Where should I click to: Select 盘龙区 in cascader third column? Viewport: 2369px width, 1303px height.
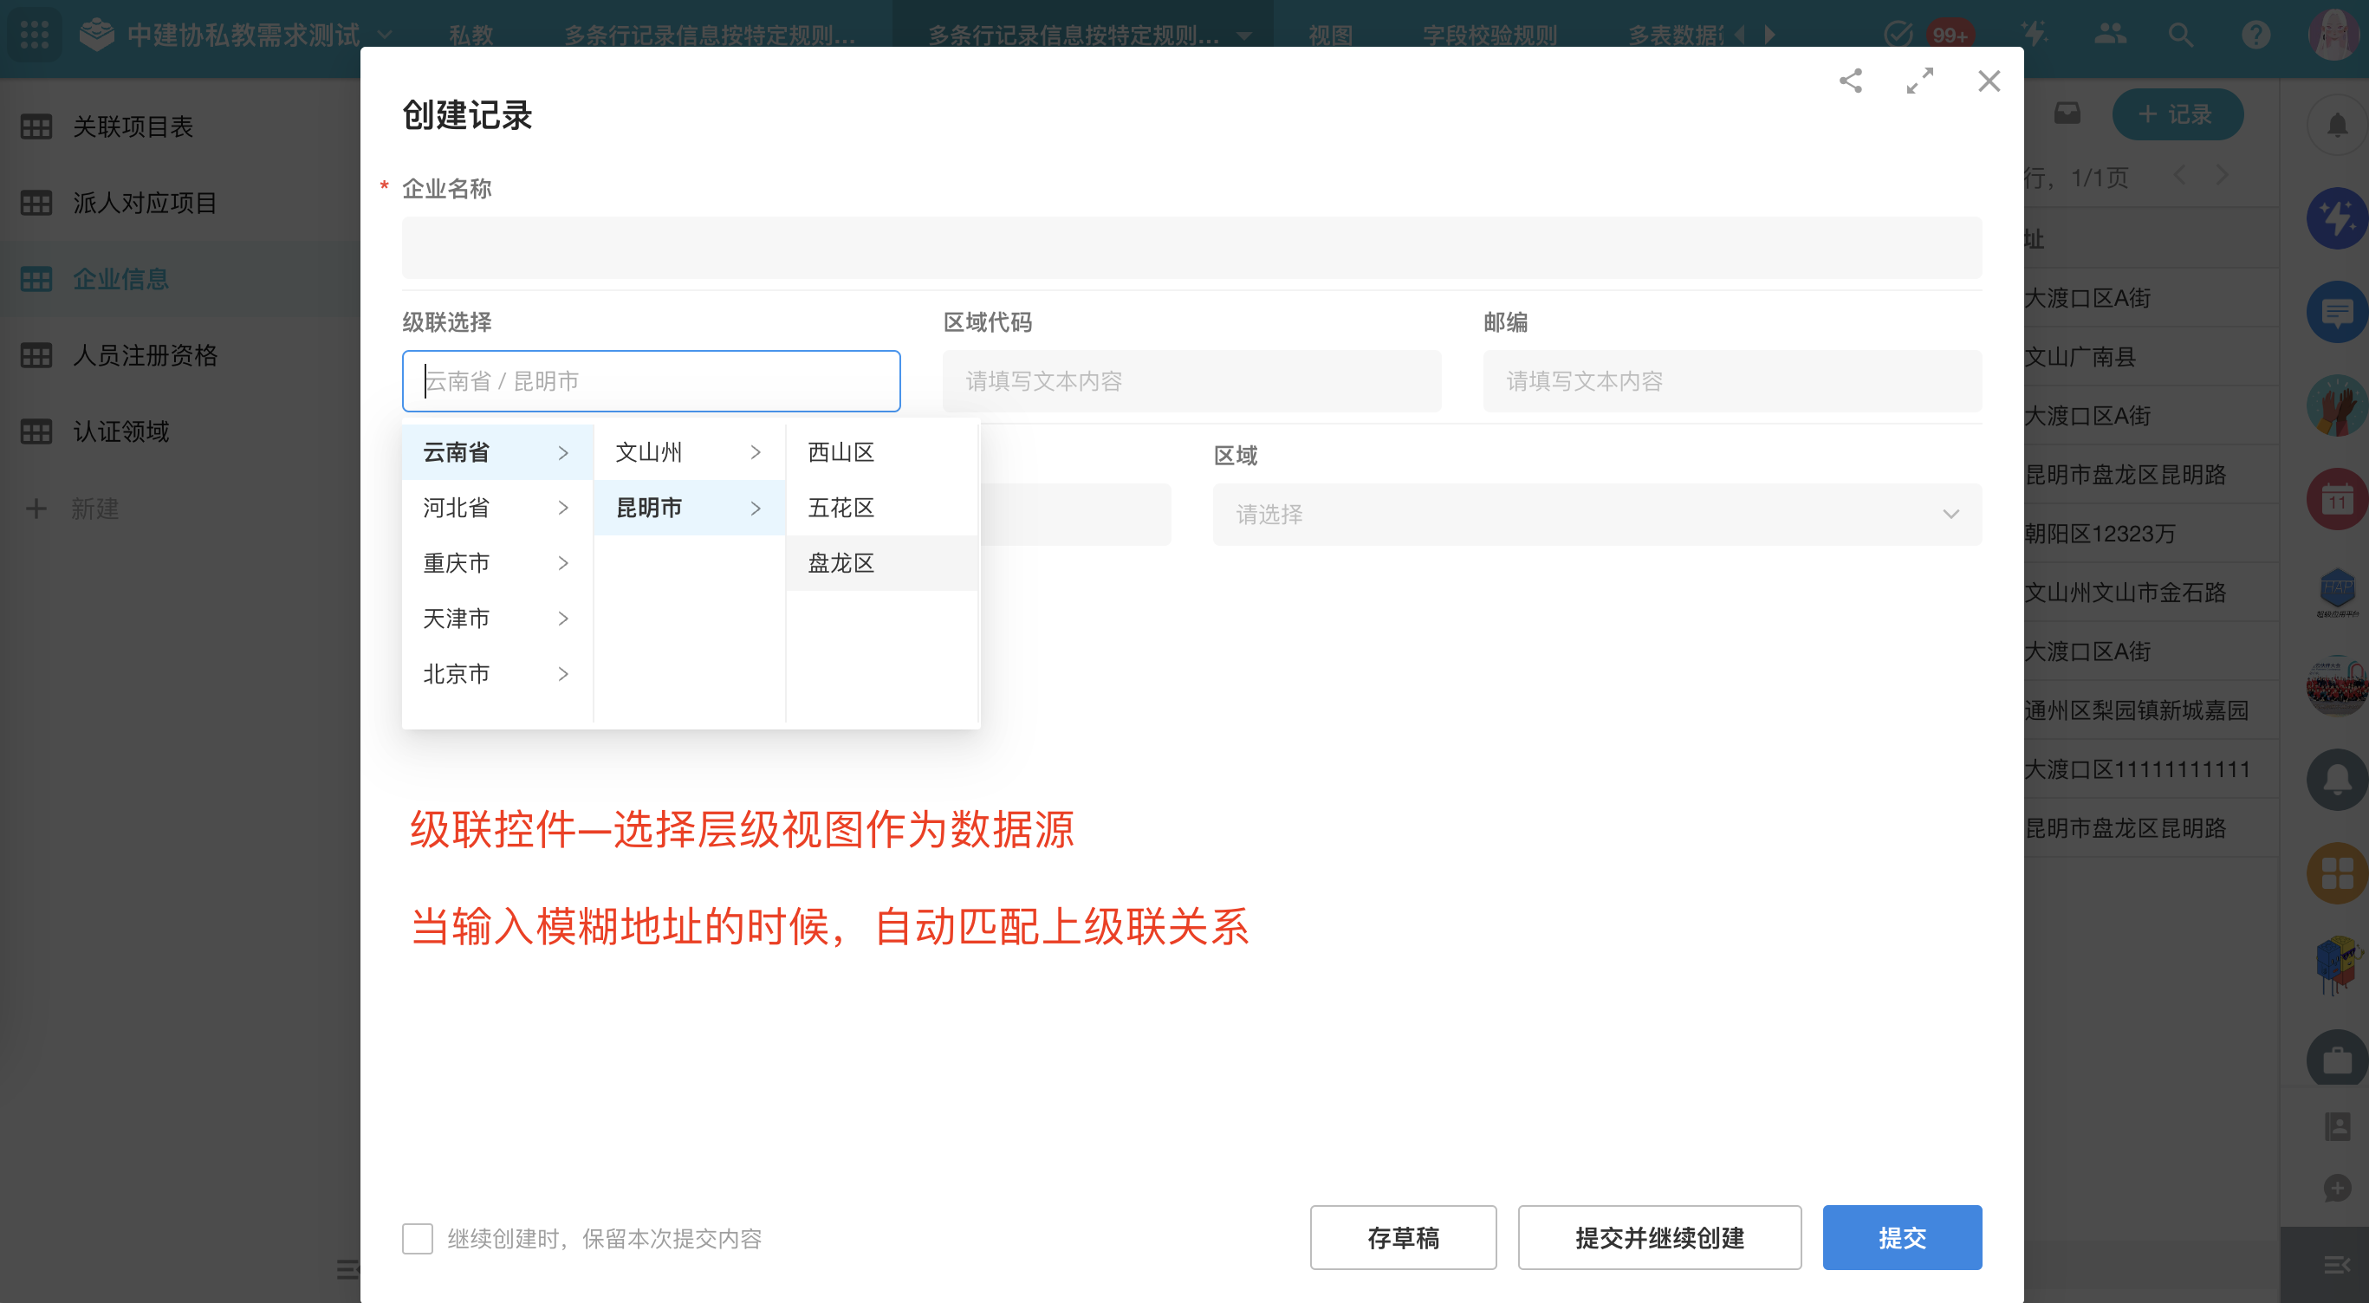841,563
